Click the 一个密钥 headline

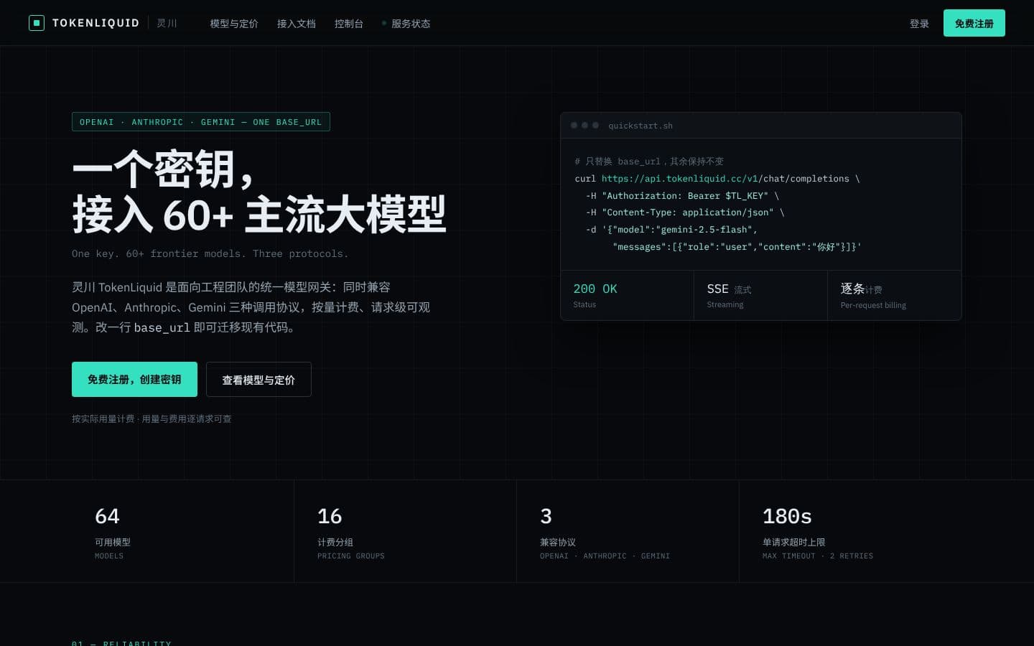(164, 169)
